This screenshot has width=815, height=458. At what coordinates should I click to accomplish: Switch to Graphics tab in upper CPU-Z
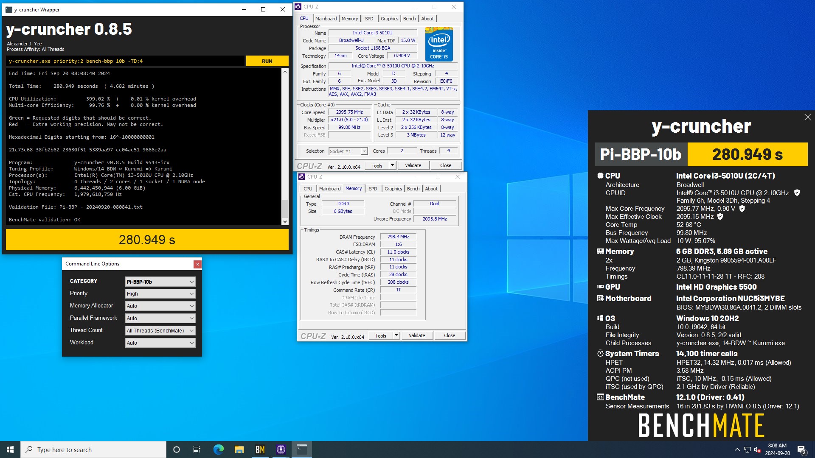tap(389, 19)
